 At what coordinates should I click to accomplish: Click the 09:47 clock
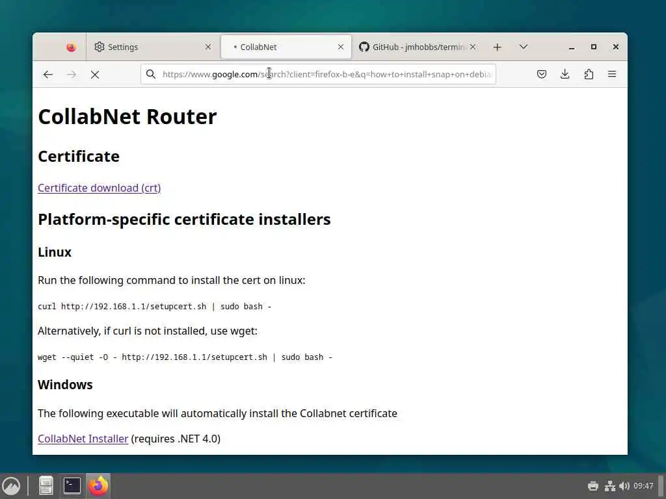click(x=643, y=486)
